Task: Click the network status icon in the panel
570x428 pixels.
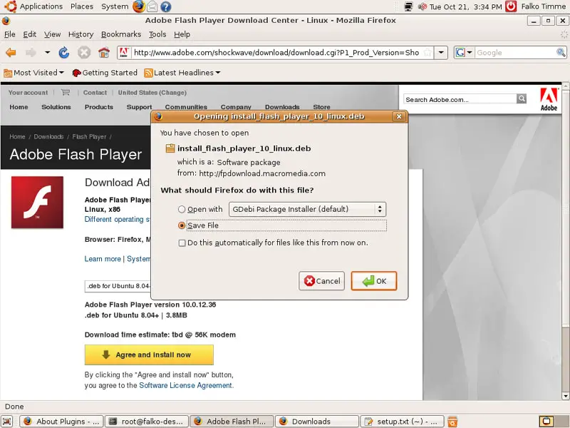Action: [x=408, y=6]
